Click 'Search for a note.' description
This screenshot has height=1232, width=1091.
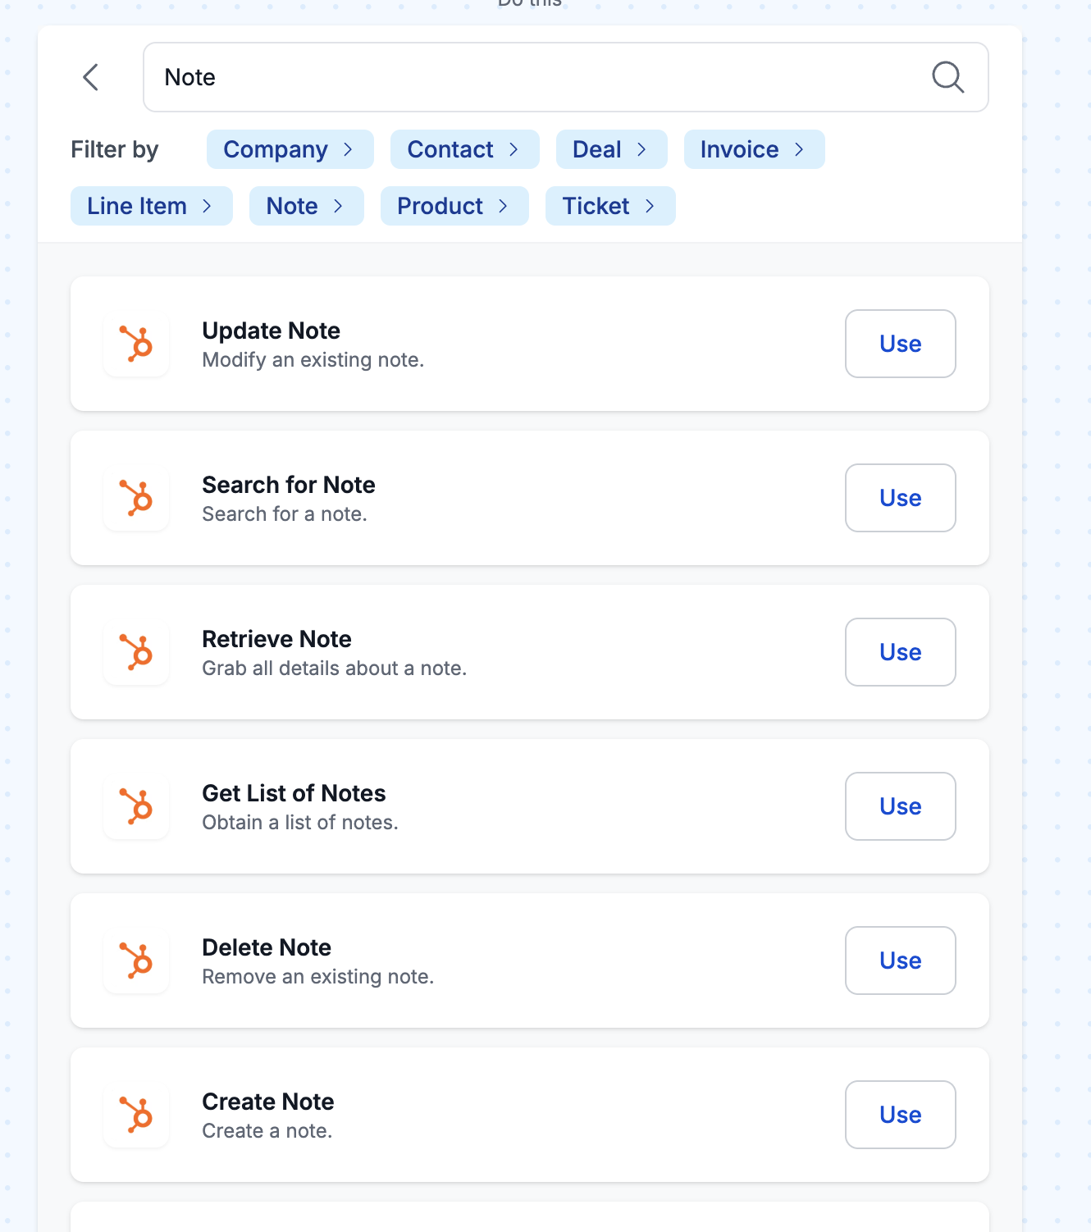coord(285,514)
